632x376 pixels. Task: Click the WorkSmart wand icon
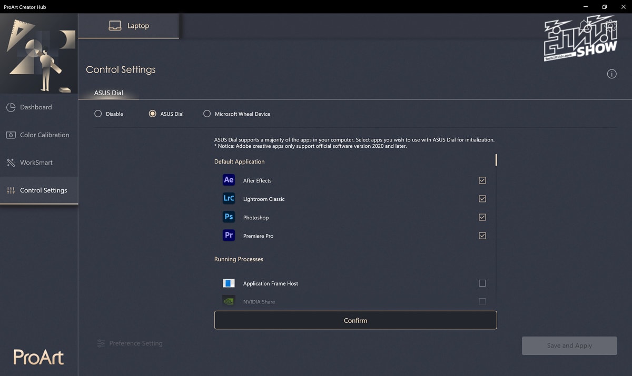point(11,162)
